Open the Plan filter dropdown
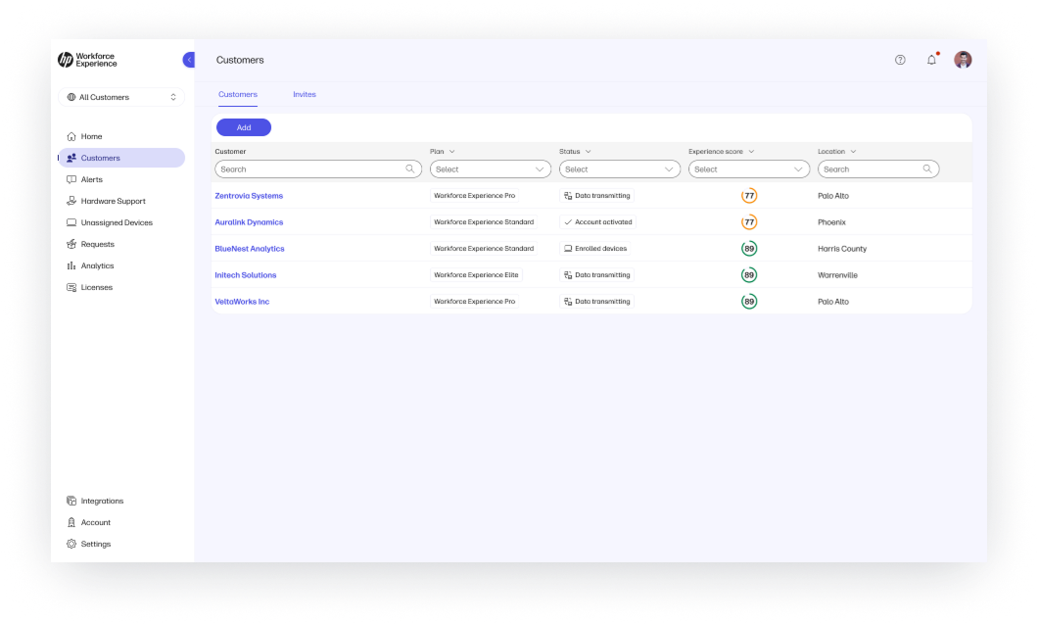 491,168
